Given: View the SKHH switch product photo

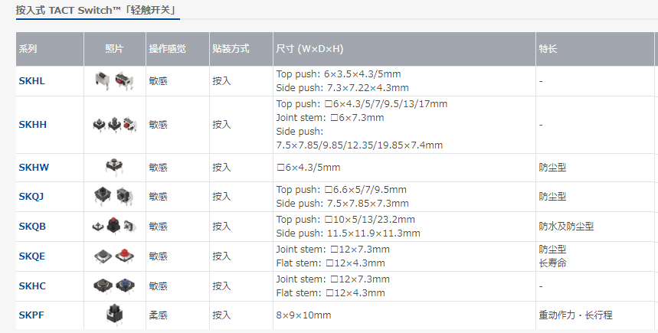Looking at the screenshot, I should [x=113, y=124].
